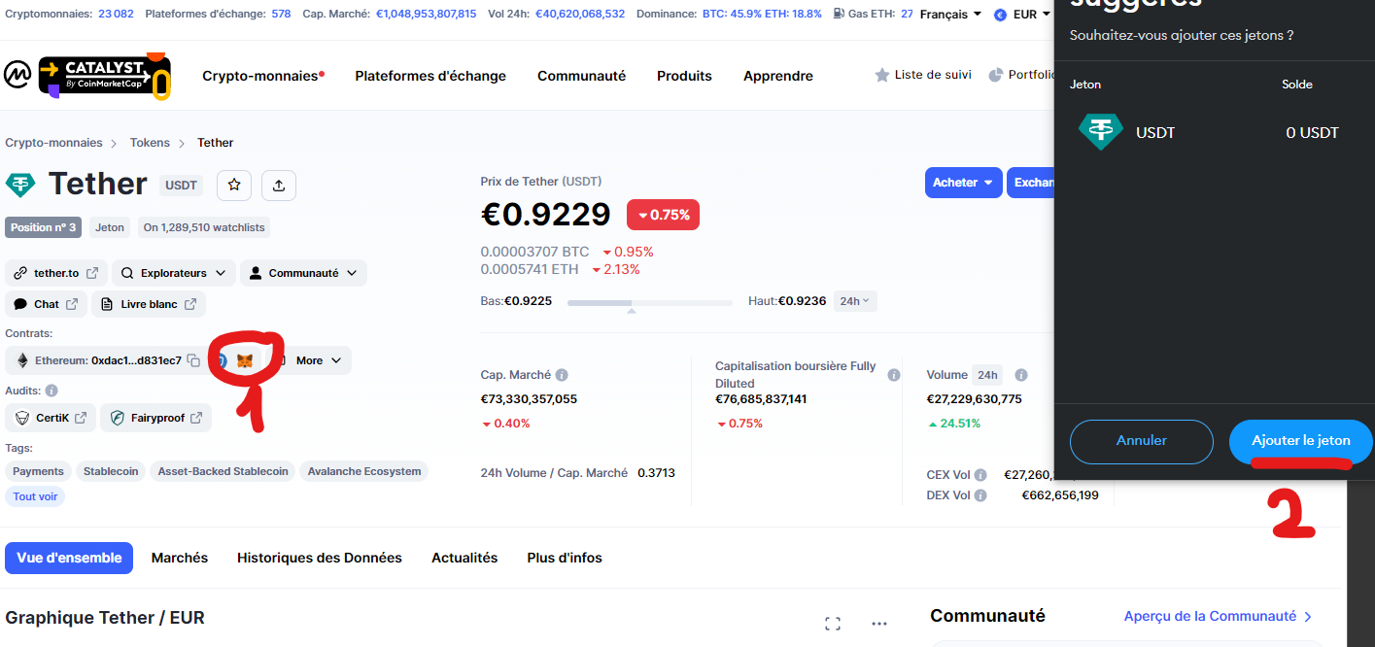Click the MetaMask fox icon in Contrats
Screen dimensions: 1375x647
pos(245,360)
